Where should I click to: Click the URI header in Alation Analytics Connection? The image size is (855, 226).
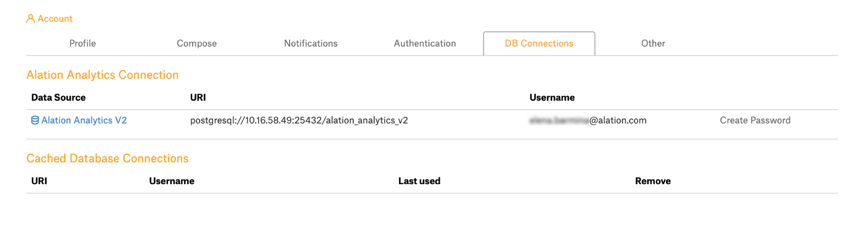[198, 98]
